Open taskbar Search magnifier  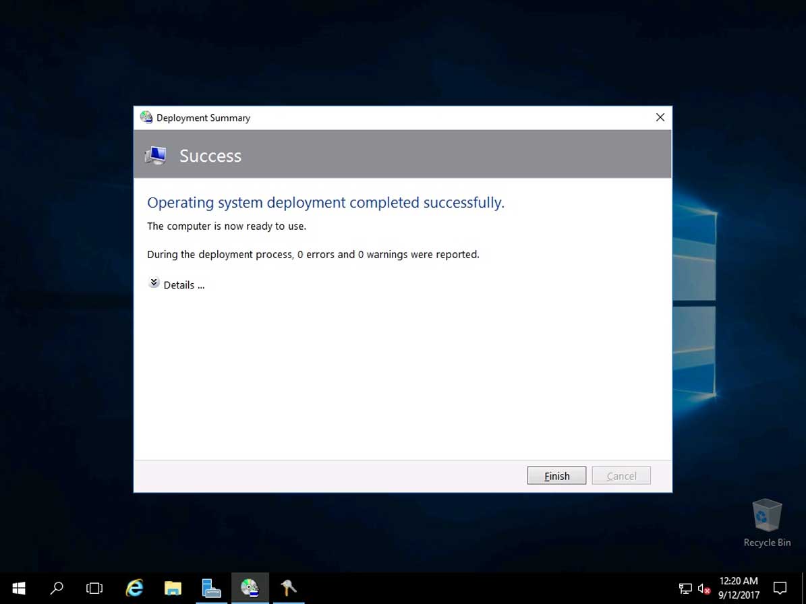(57, 588)
